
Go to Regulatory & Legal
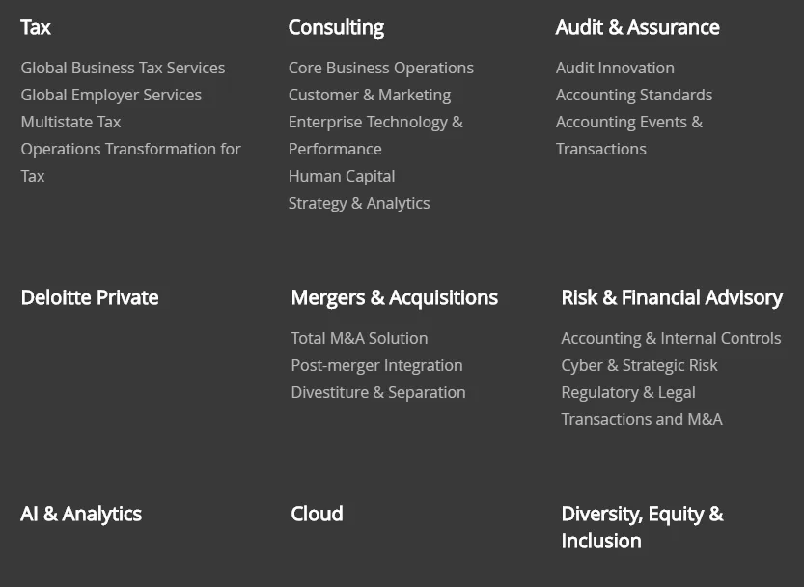(628, 393)
